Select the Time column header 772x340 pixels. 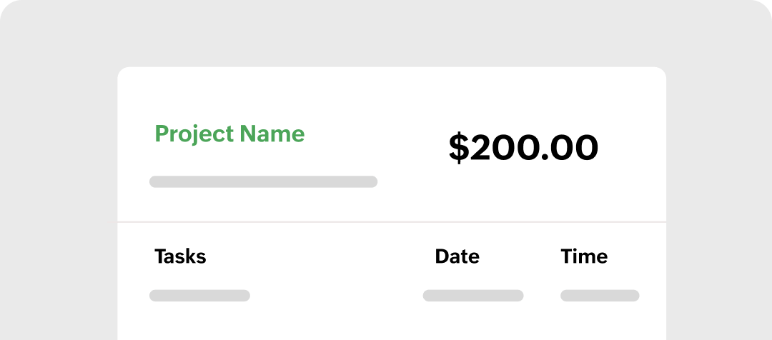point(584,256)
